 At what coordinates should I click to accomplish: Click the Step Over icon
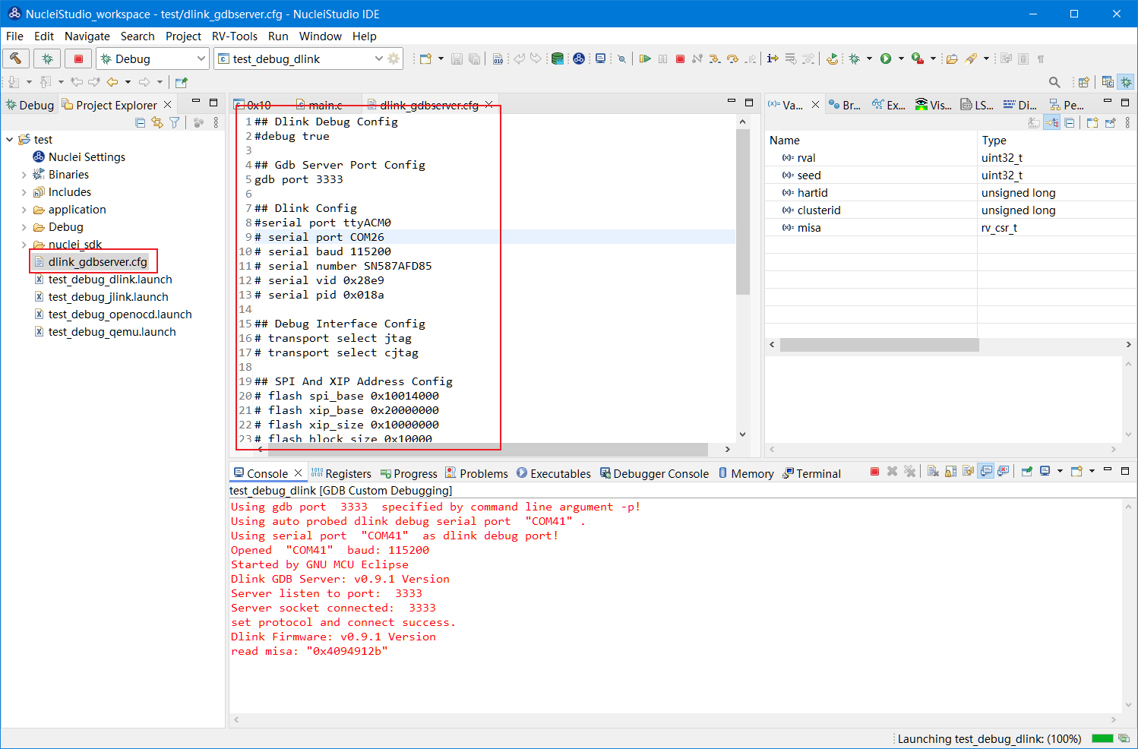732,58
